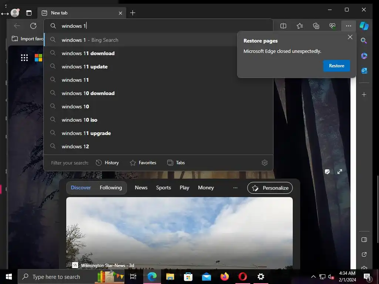Click Import favorites in bookmarks bar
379x284 pixels.
28,38
